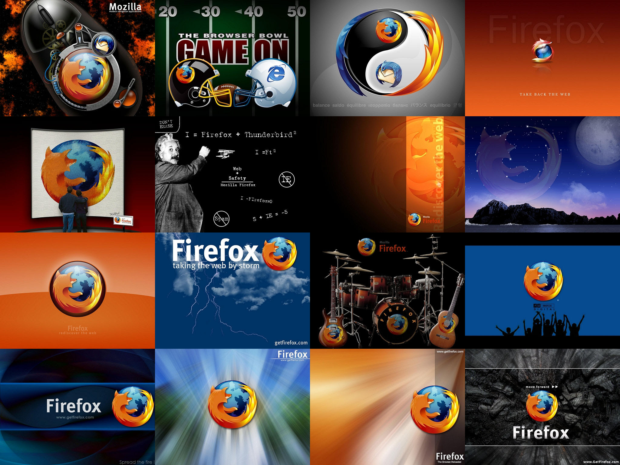Click www.getfirefox.com atop orange streaks wallpaper
The height and width of the screenshot is (465, 620).
450,351
